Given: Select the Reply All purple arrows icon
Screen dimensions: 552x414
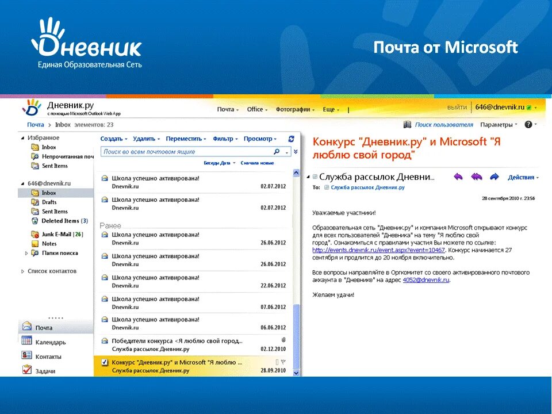Looking at the screenshot, I should point(476,177).
